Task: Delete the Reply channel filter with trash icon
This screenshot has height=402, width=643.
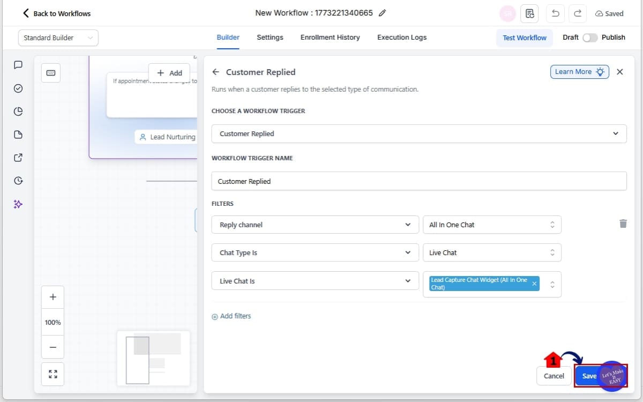Action: click(x=623, y=224)
